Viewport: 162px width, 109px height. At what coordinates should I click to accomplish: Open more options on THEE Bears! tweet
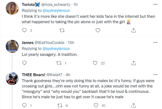(155, 75)
